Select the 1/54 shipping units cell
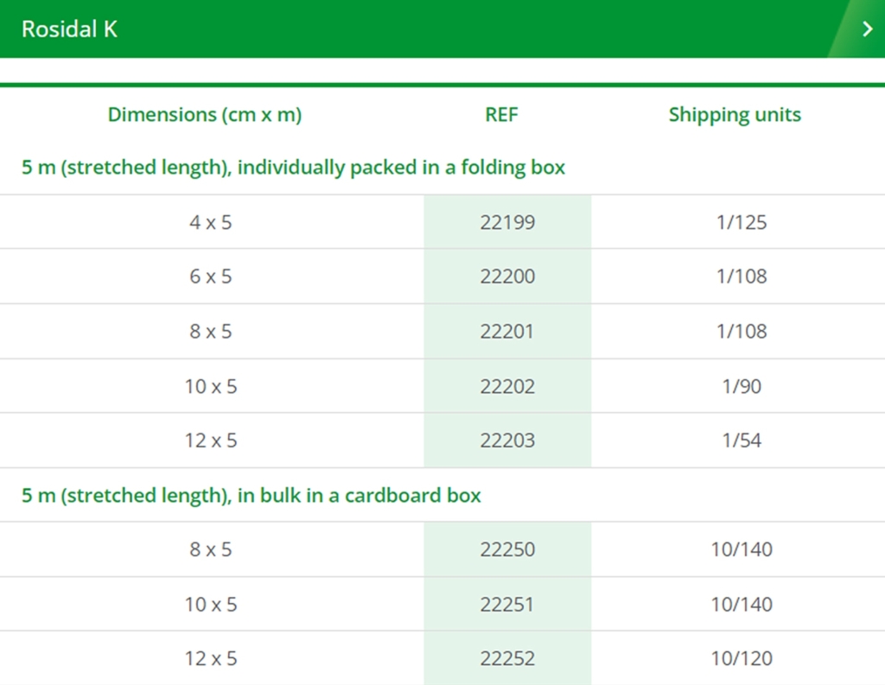This screenshot has width=885, height=685. (x=738, y=441)
